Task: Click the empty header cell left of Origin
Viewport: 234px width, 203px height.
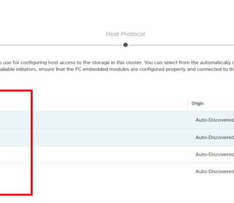Action: point(94,104)
